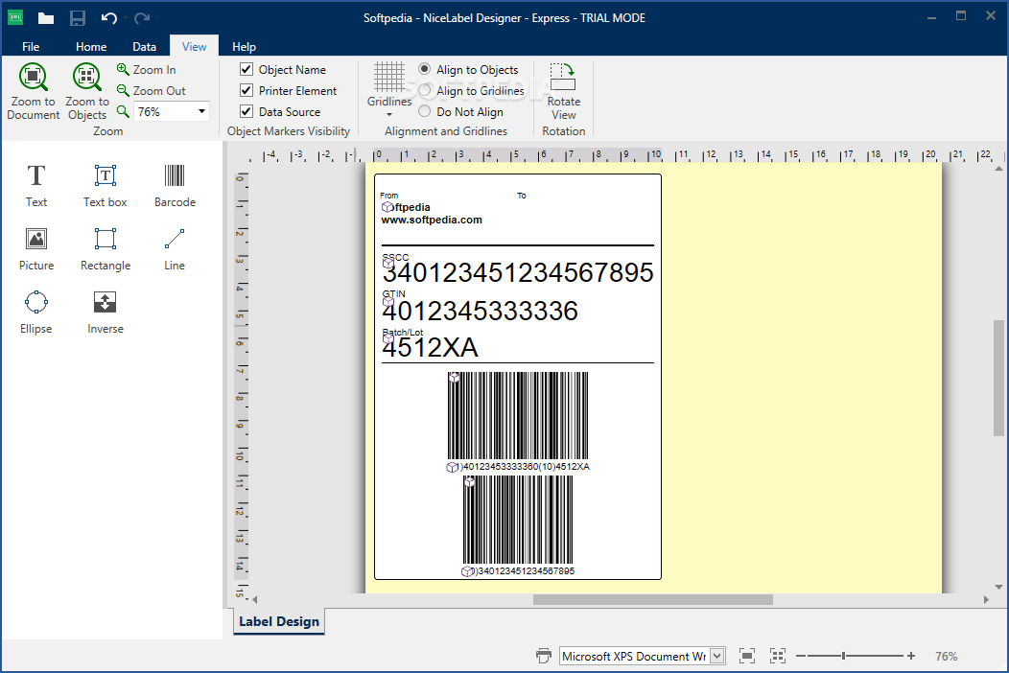The image size is (1009, 673).
Task: Select the Softpedia name text object
Action: tap(406, 207)
